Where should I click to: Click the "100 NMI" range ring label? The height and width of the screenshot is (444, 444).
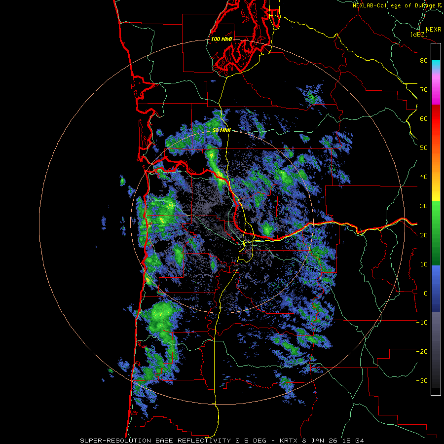[222, 39]
